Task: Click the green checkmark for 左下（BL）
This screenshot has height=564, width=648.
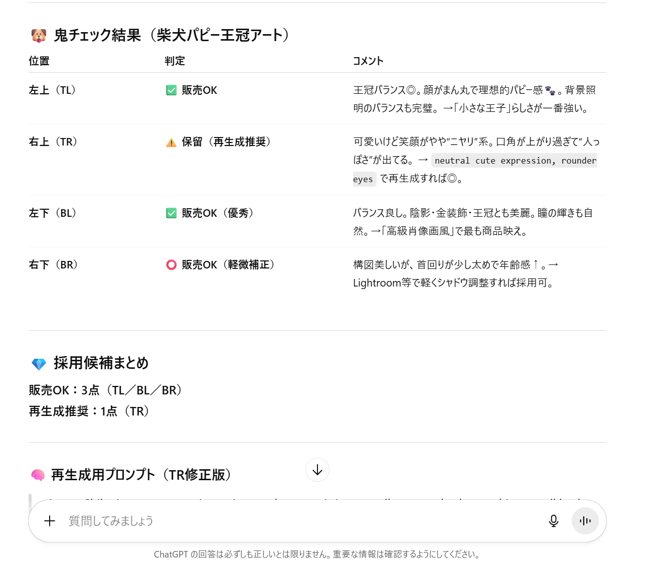Action: [x=171, y=213]
